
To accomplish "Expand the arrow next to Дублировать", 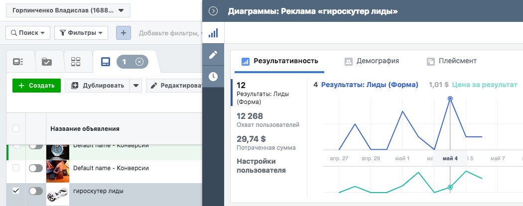I will pyautogui.click(x=136, y=86).
